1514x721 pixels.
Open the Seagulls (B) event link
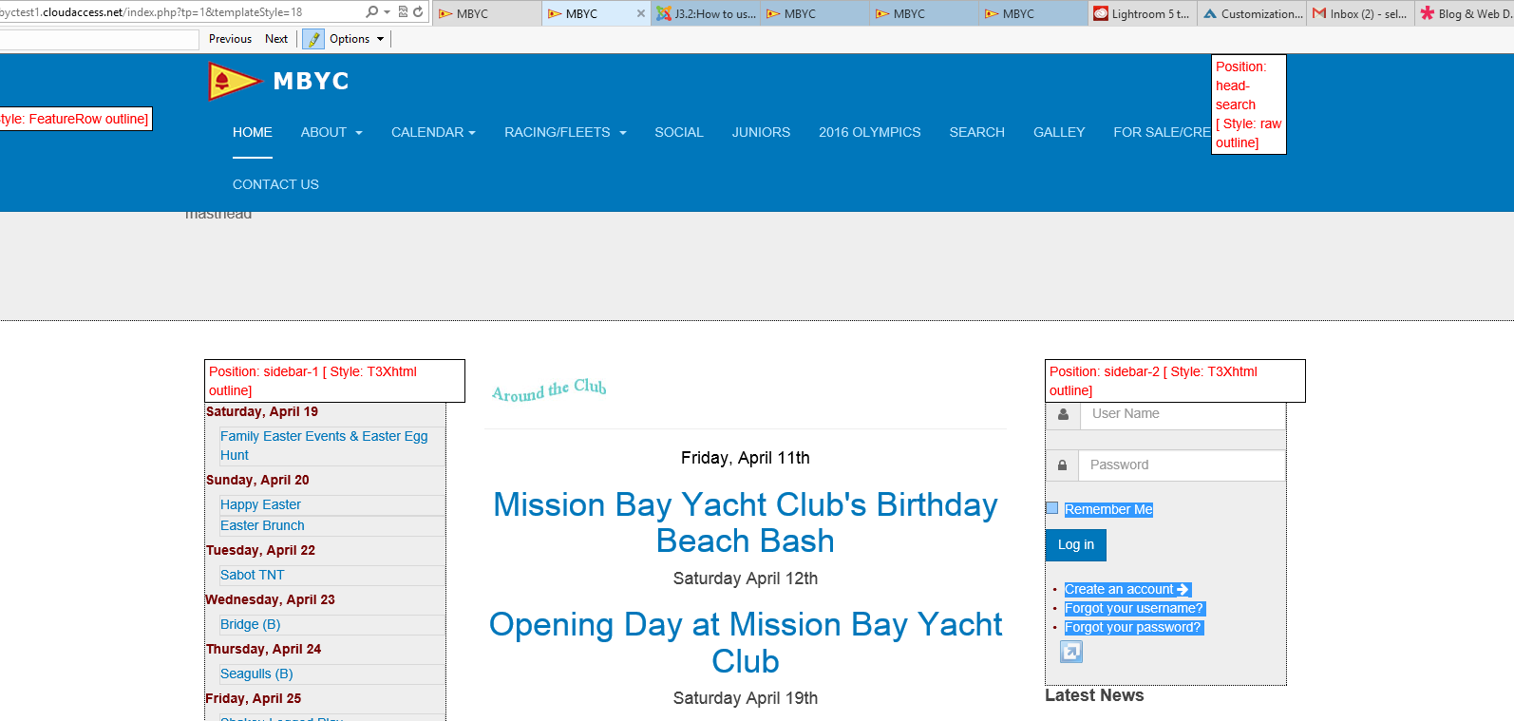(256, 674)
